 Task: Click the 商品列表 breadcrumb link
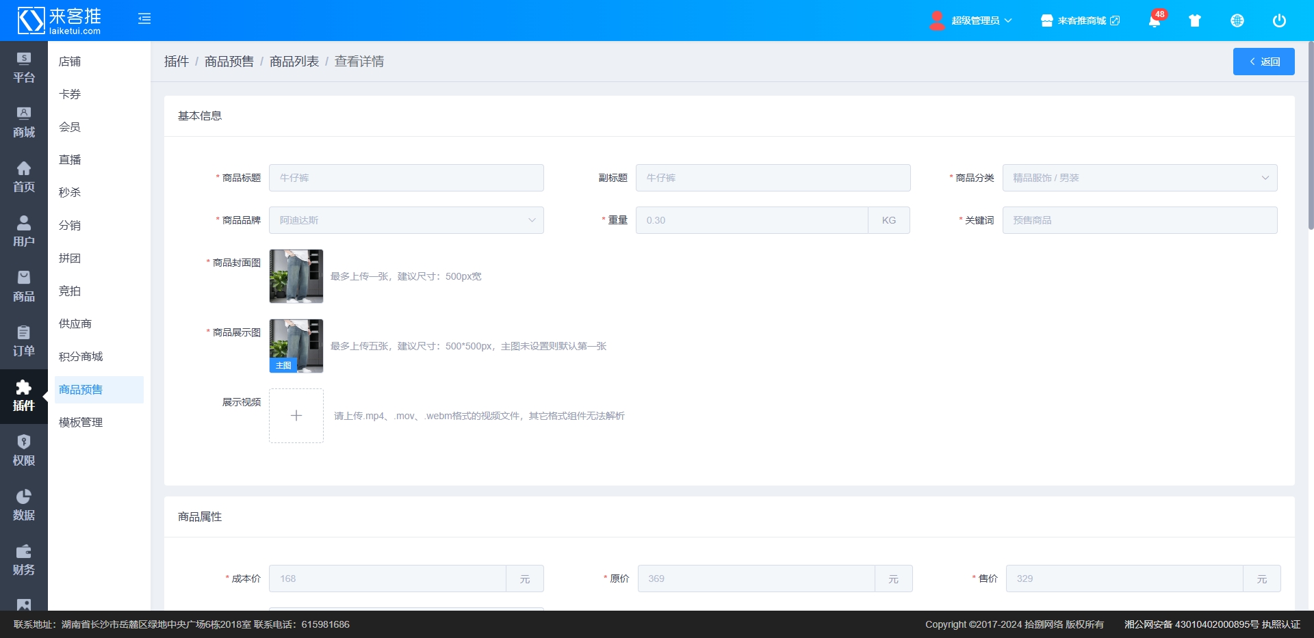(294, 62)
